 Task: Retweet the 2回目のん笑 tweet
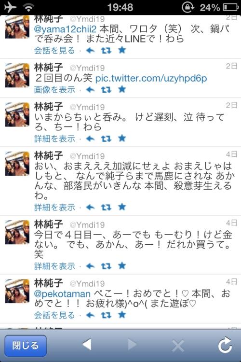[106, 90]
